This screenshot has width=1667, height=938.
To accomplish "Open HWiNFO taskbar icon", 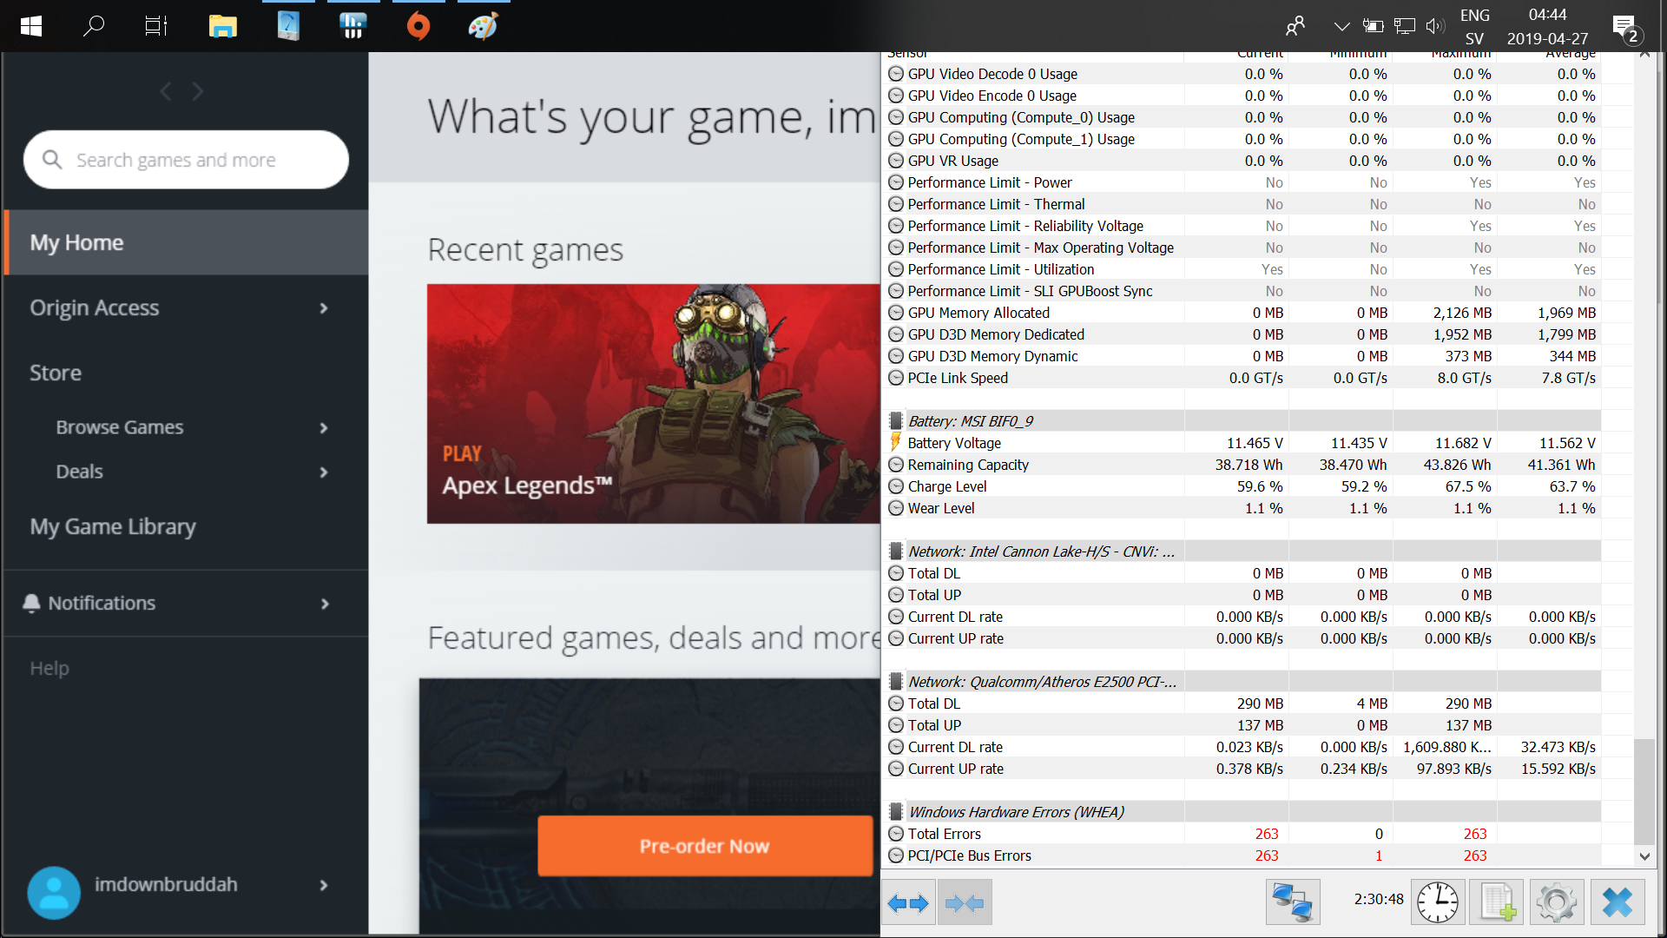I will [353, 26].
